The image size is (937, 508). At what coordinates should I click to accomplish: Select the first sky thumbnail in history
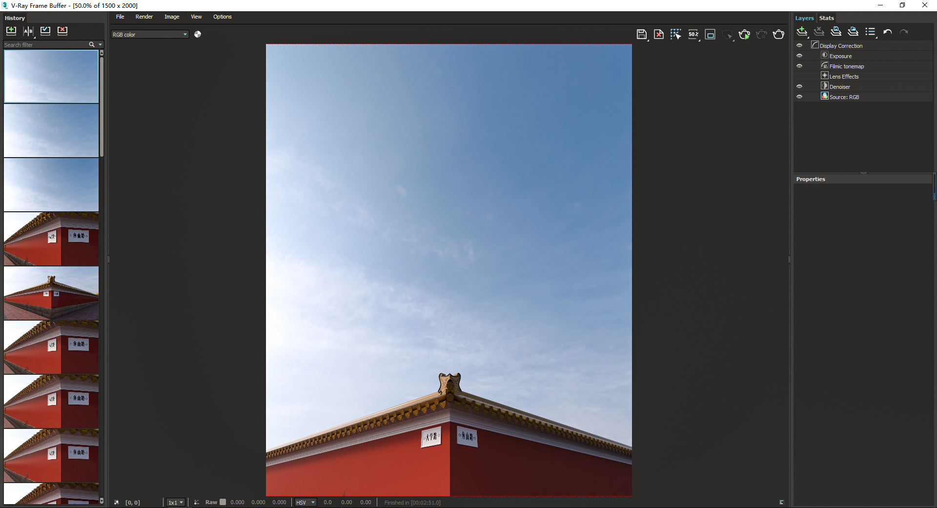tap(51, 77)
